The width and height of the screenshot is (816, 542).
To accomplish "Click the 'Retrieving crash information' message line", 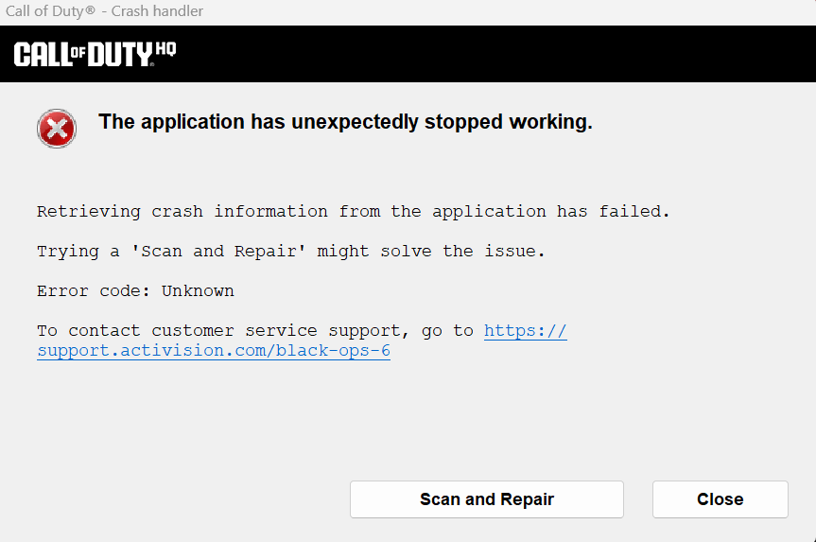I will [x=353, y=211].
